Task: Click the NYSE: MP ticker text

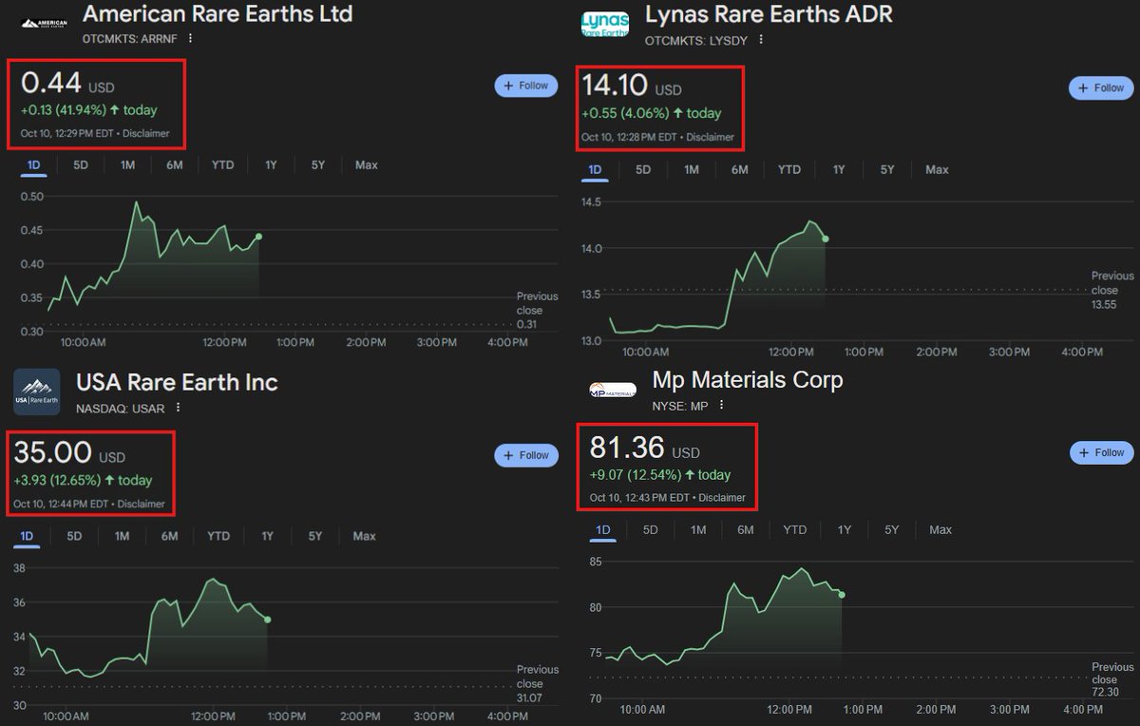Action: (x=681, y=406)
